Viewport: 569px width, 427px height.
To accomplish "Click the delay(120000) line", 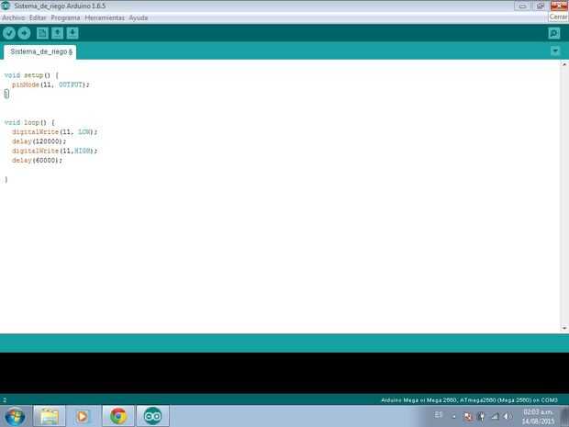I will click(x=39, y=141).
